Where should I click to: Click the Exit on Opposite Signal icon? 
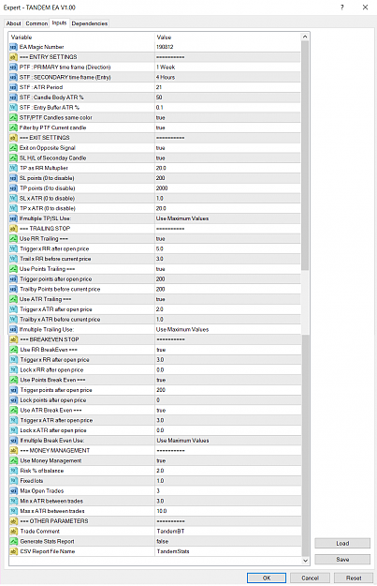pyautogui.click(x=13, y=148)
